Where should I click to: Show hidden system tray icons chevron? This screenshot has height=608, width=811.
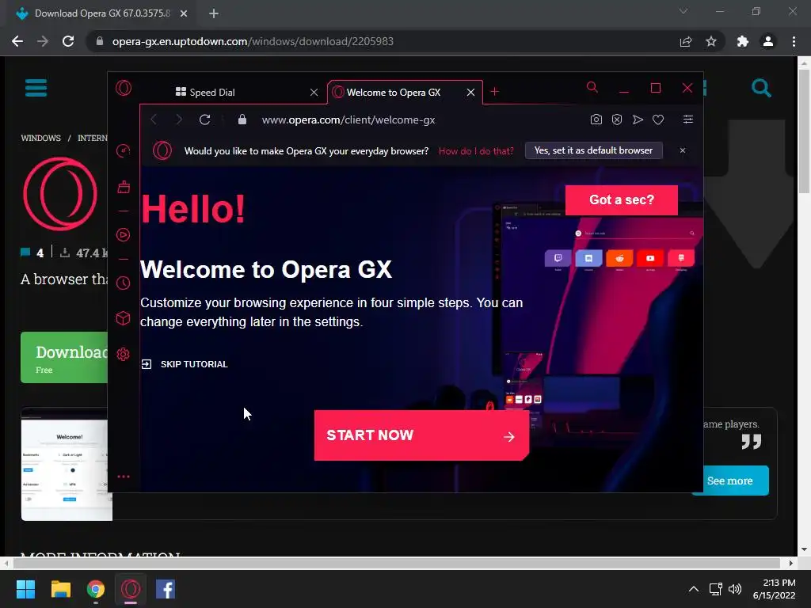click(x=694, y=589)
